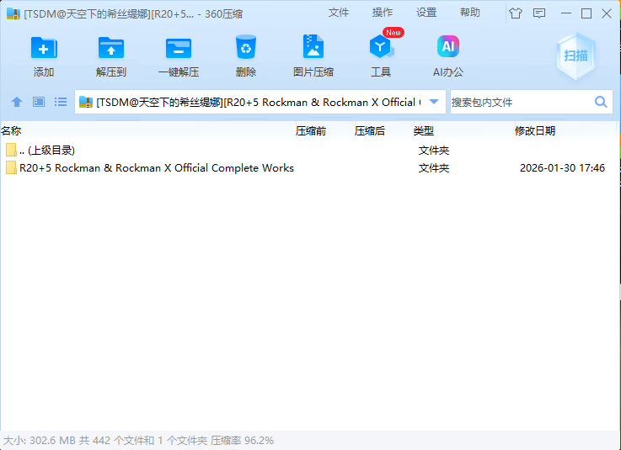Close the 360压缩 window
Screen dimensions: 621x450
click(x=607, y=13)
